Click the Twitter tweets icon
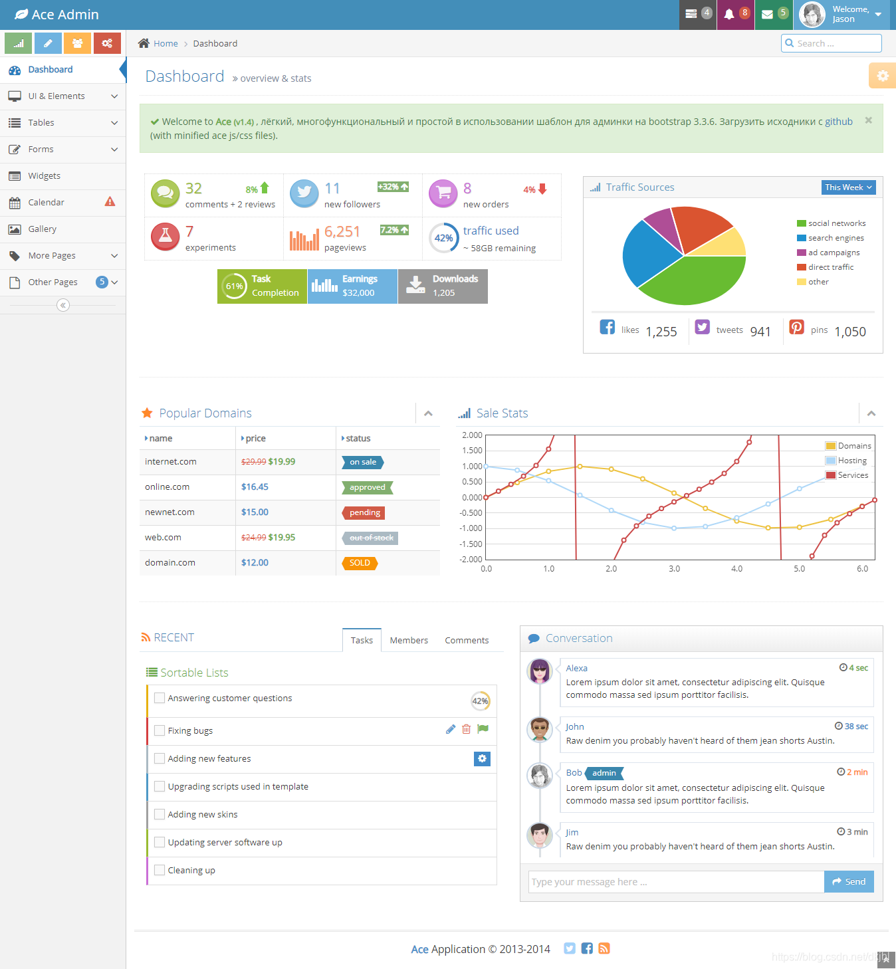Screen dimensions: 896x969 [x=703, y=327]
